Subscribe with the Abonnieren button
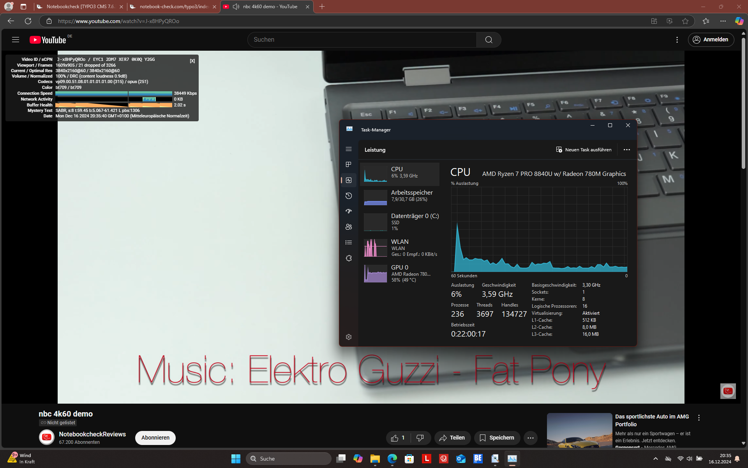 coord(155,438)
